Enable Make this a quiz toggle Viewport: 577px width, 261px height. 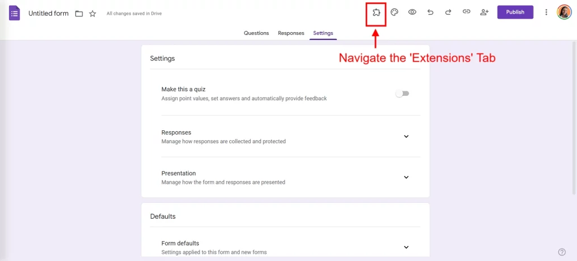402,94
